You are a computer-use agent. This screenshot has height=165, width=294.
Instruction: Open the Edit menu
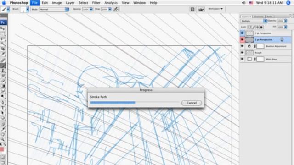tap(45, 3)
